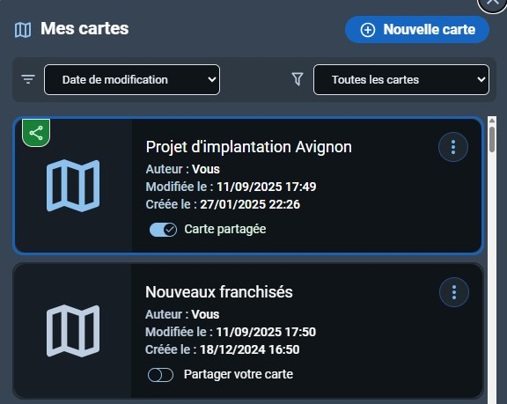Enable the Partager votre carte toggle
Screen dimensions: 507x404
(160, 375)
